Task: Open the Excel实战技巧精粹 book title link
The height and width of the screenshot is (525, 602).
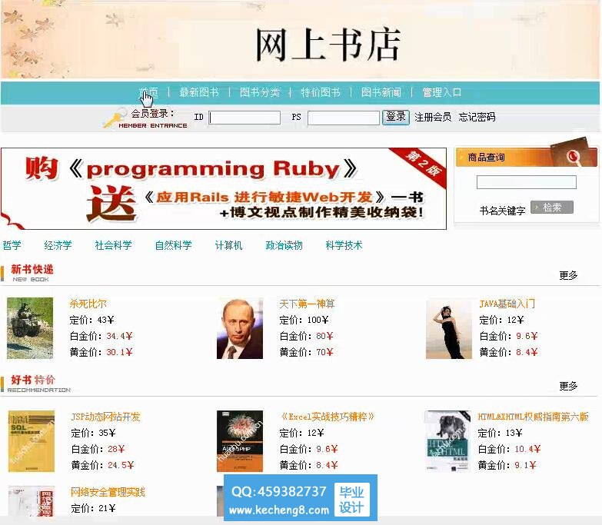Action: click(327, 417)
